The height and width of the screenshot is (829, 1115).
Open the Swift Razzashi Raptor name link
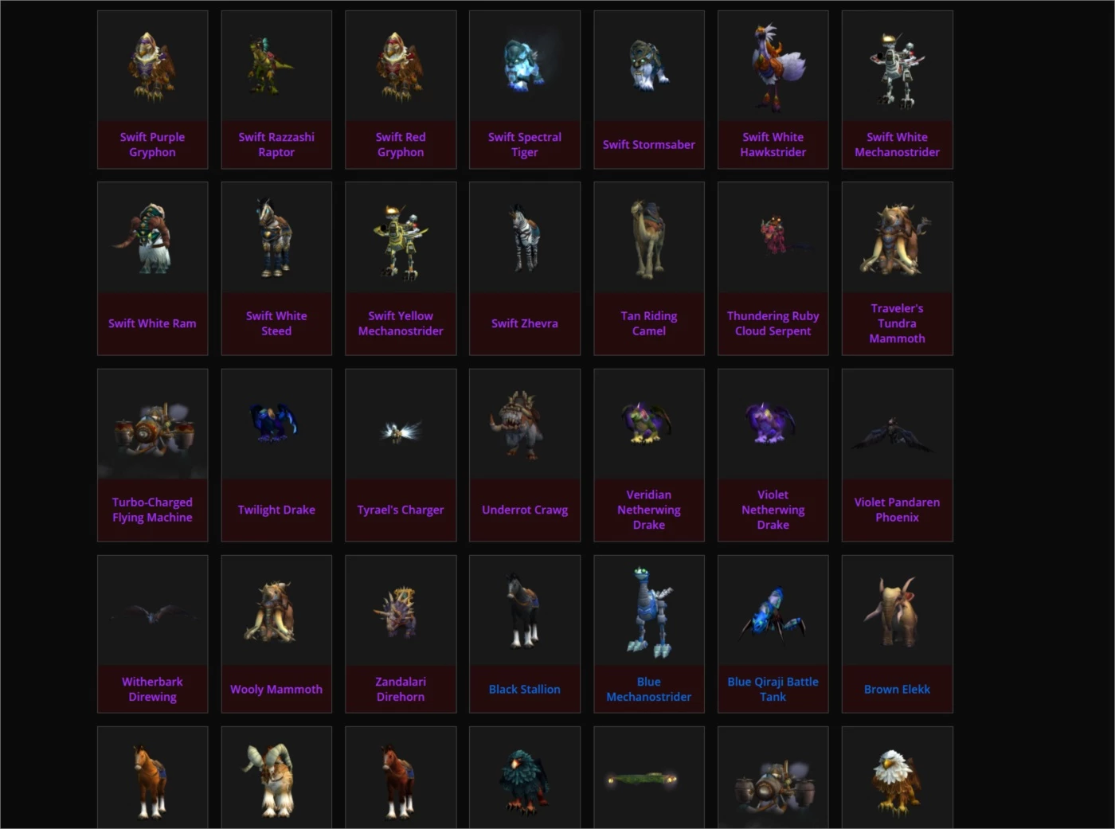click(276, 144)
